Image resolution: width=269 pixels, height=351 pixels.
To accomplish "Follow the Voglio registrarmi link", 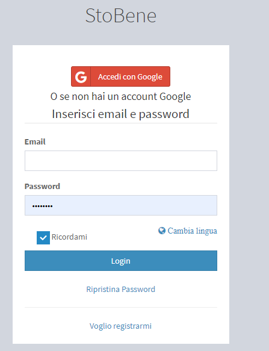I will tap(120, 326).
